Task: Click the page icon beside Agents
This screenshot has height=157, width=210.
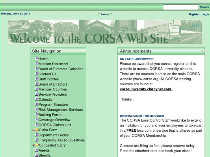Action: tap(37, 150)
